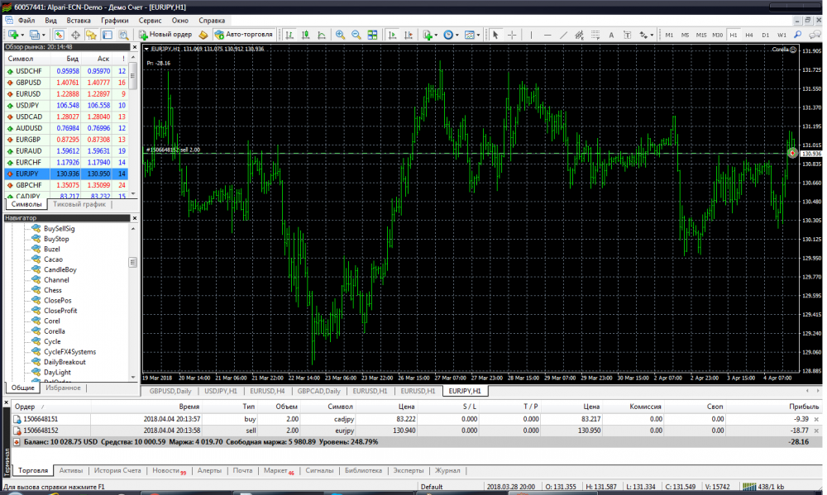This screenshot has width=827, height=495.
Task: Toggle the Авто-торговля button
Action: tap(244, 34)
